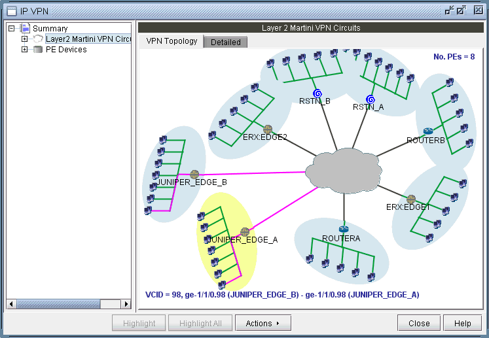Select PE Devices in the tree
The image size is (489, 338).
[x=65, y=50]
